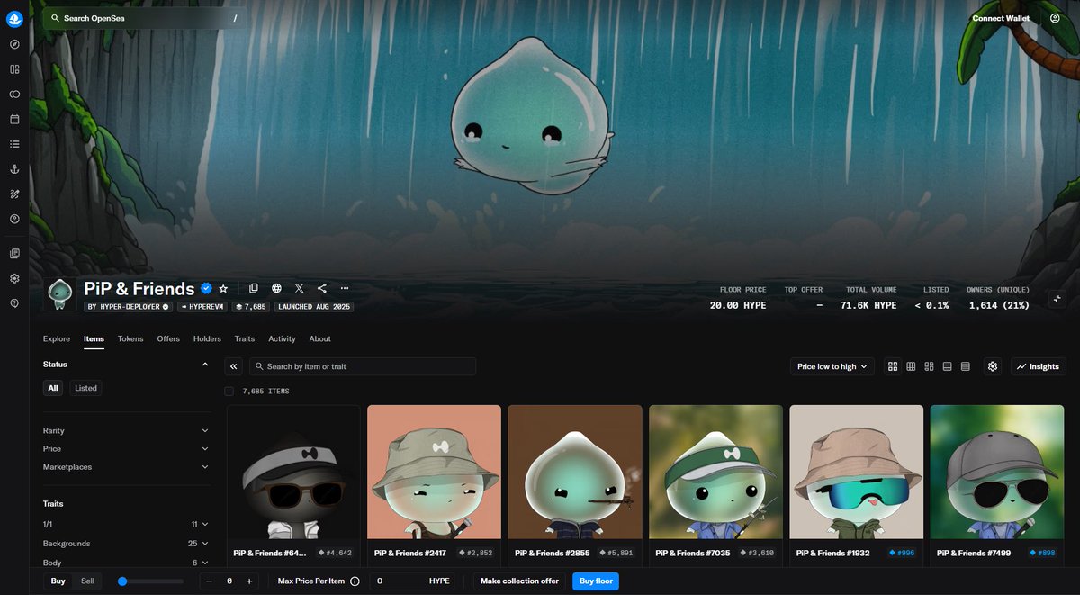Show info for Max Price Per Item

pos(355,581)
